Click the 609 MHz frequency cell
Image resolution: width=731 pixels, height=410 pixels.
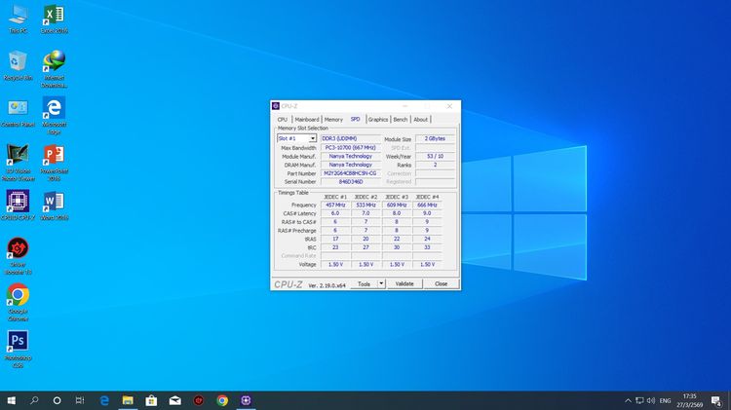397,205
